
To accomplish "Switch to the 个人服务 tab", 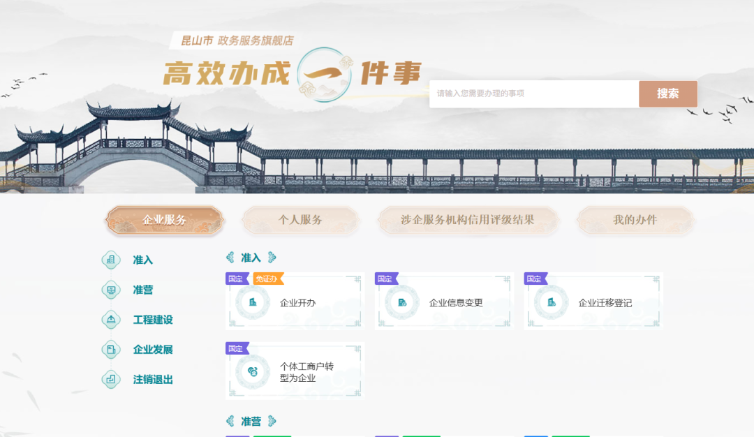I will [300, 220].
